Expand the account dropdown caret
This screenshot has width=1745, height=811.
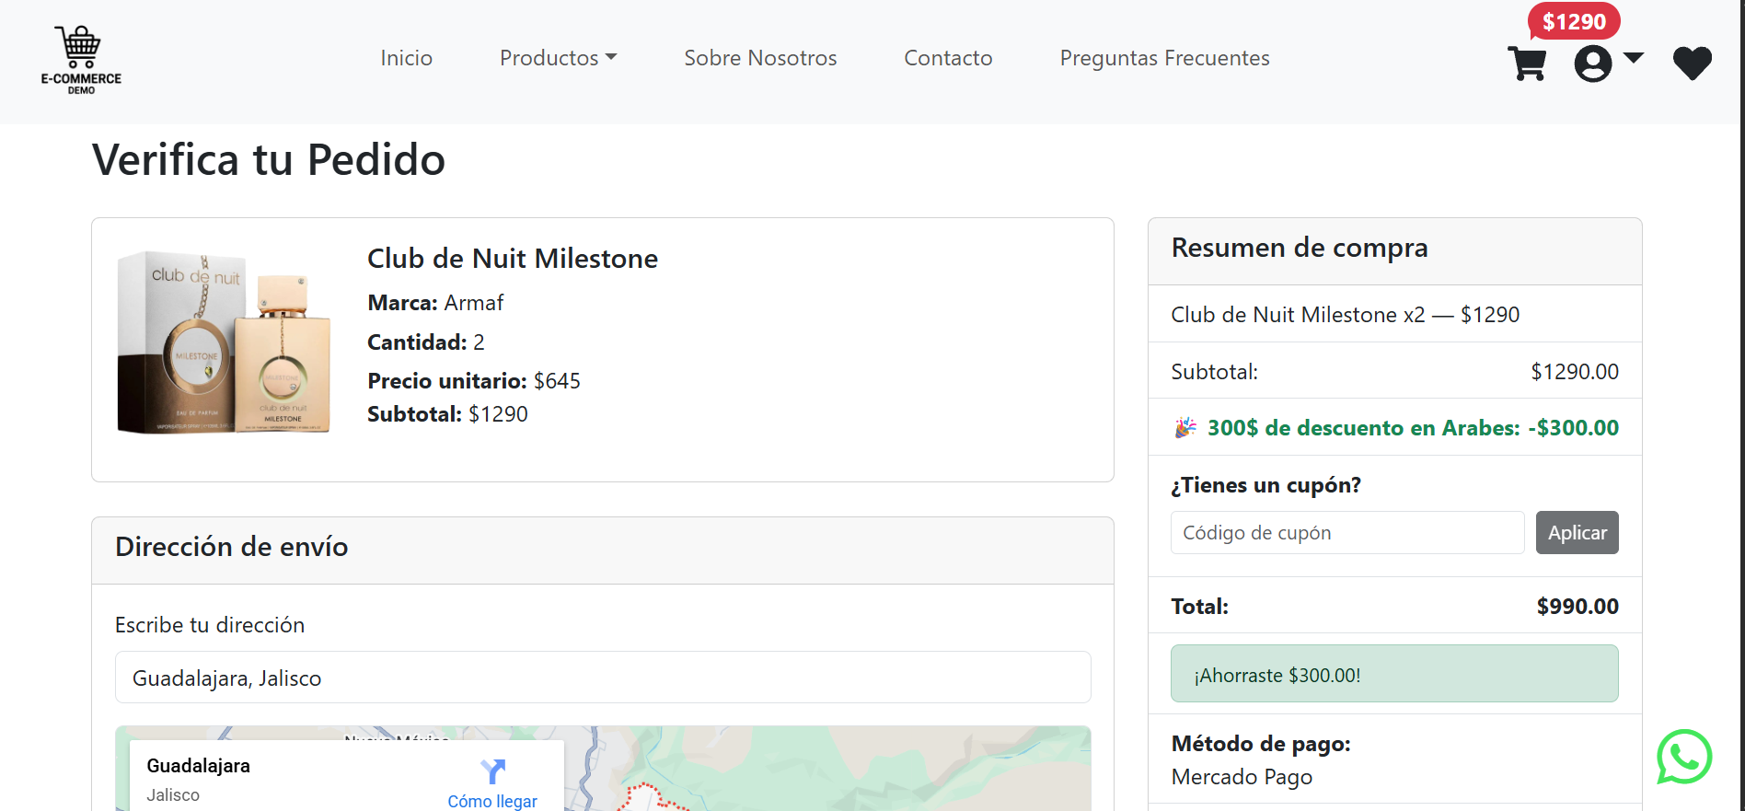pos(1634,58)
